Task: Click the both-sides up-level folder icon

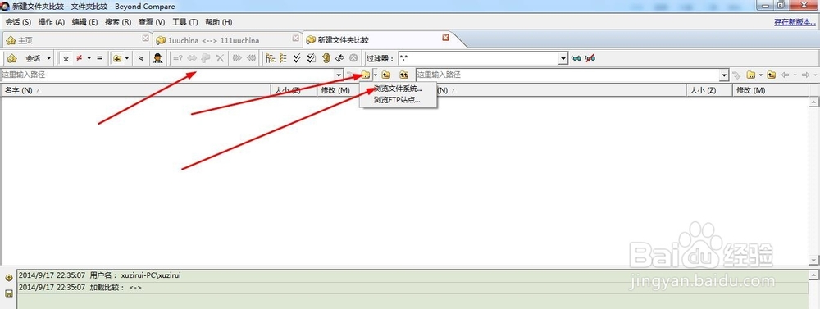Action: click(403, 75)
